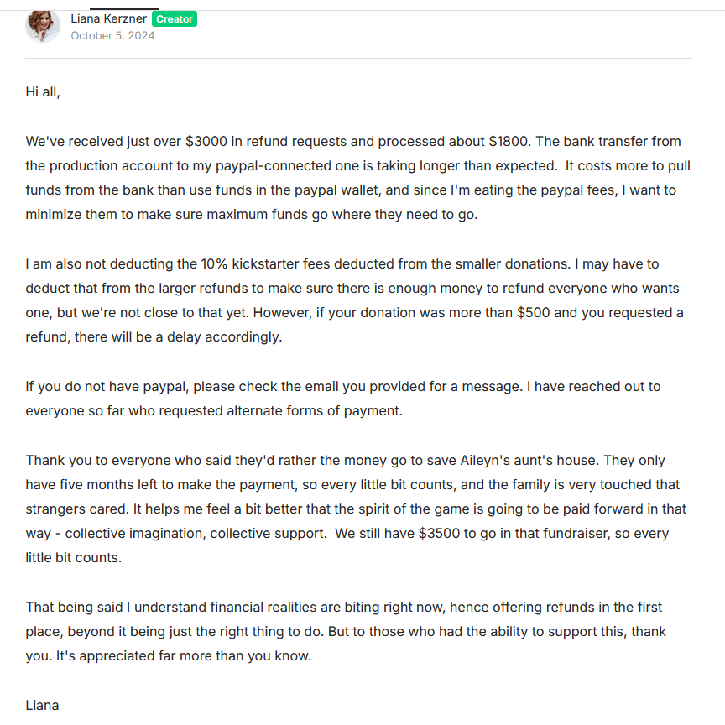Click the green Creator badge
725x725 pixels.
pyautogui.click(x=175, y=19)
